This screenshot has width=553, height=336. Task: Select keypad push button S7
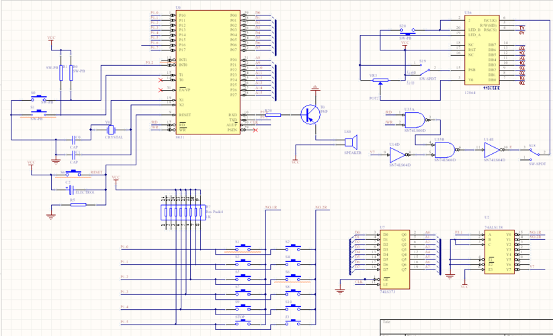pyautogui.click(x=243, y=292)
